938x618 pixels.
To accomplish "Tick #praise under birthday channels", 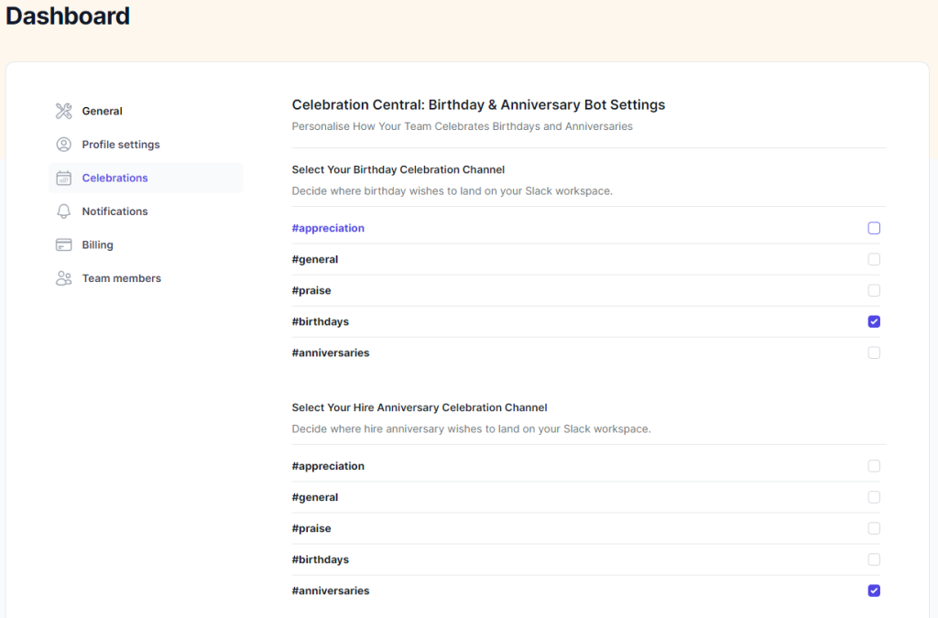I will click(x=874, y=290).
